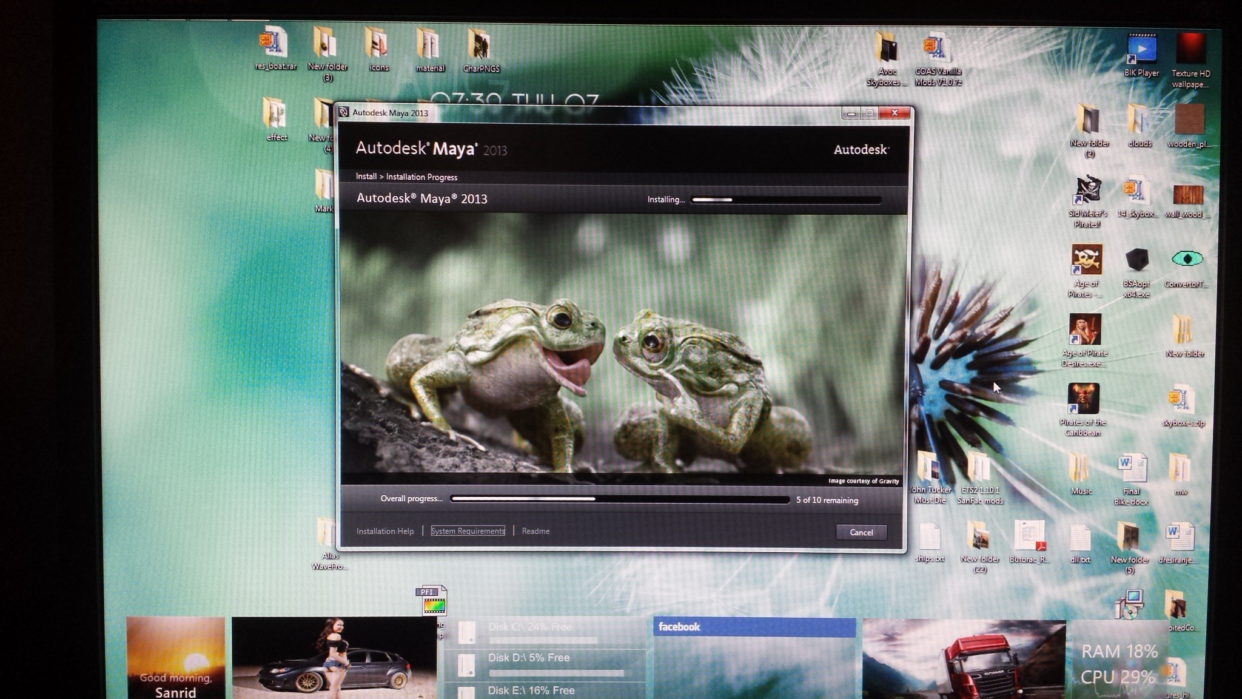Open the Installation Help link

[385, 531]
